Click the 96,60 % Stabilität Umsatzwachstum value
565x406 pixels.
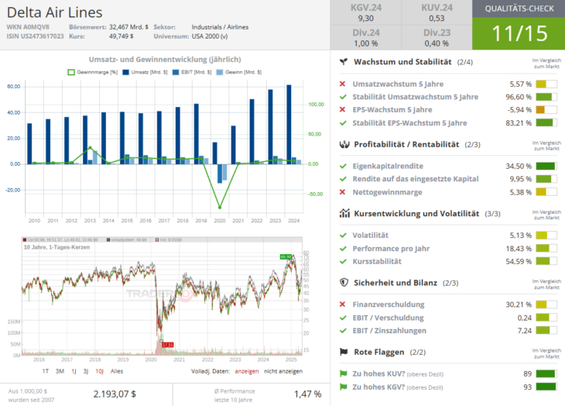[x=519, y=97]
